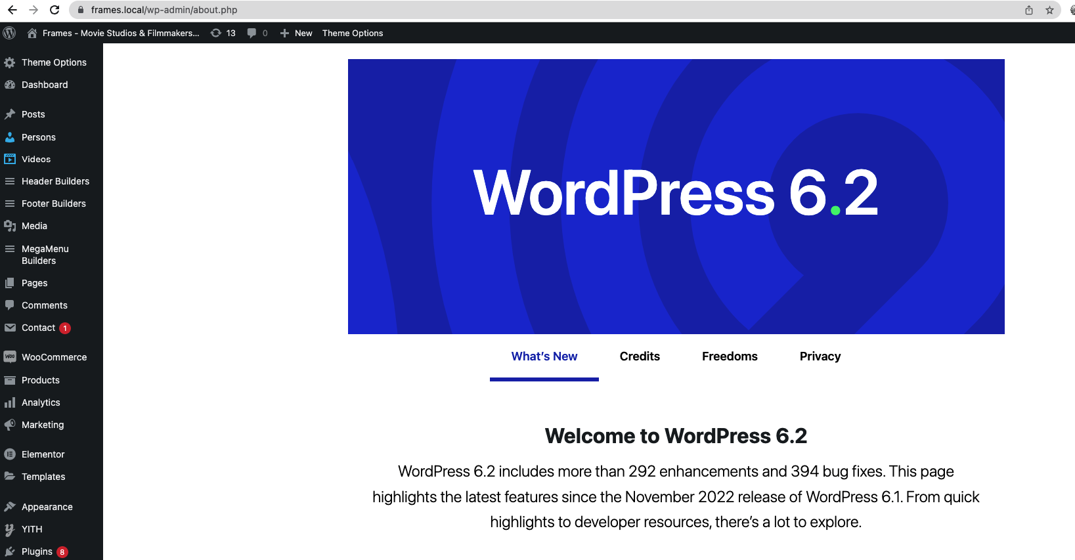Bookmark the page with the star icon
This screenshot has width=1075, height=560.
pos(1049,10)
